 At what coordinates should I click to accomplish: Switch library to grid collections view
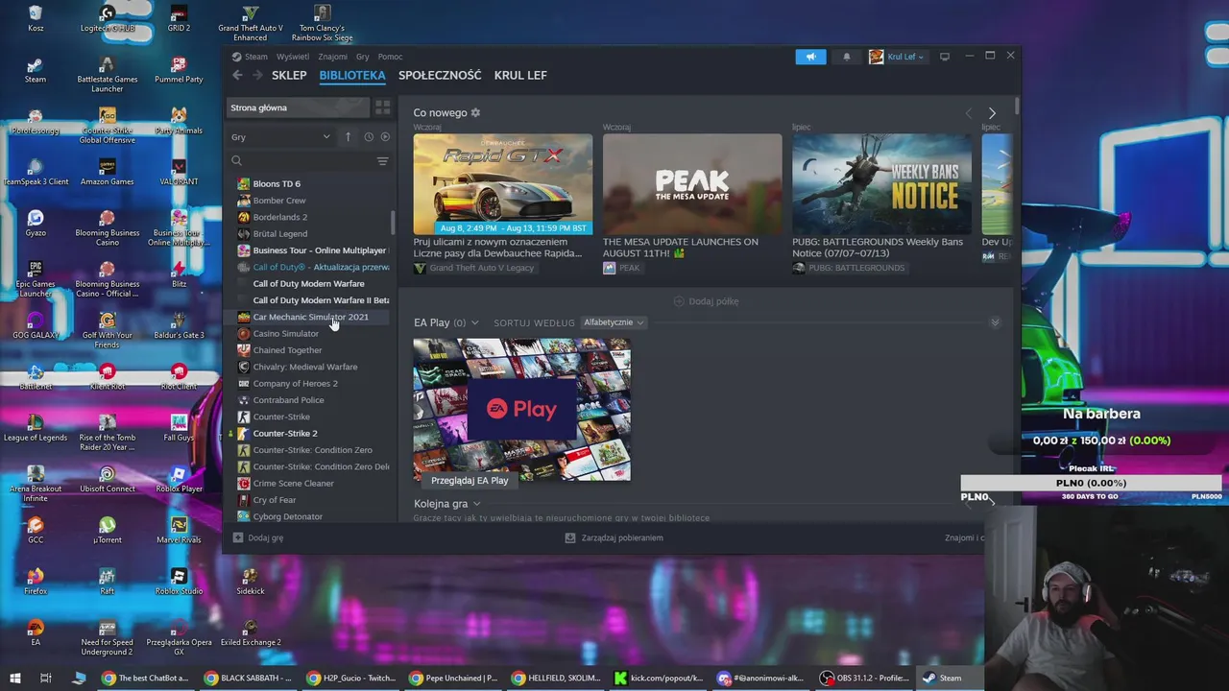382,107
